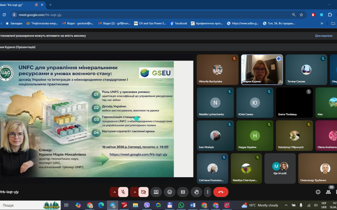
Task: Open the volume control in system tray
Action: click(x=316, y=205)
